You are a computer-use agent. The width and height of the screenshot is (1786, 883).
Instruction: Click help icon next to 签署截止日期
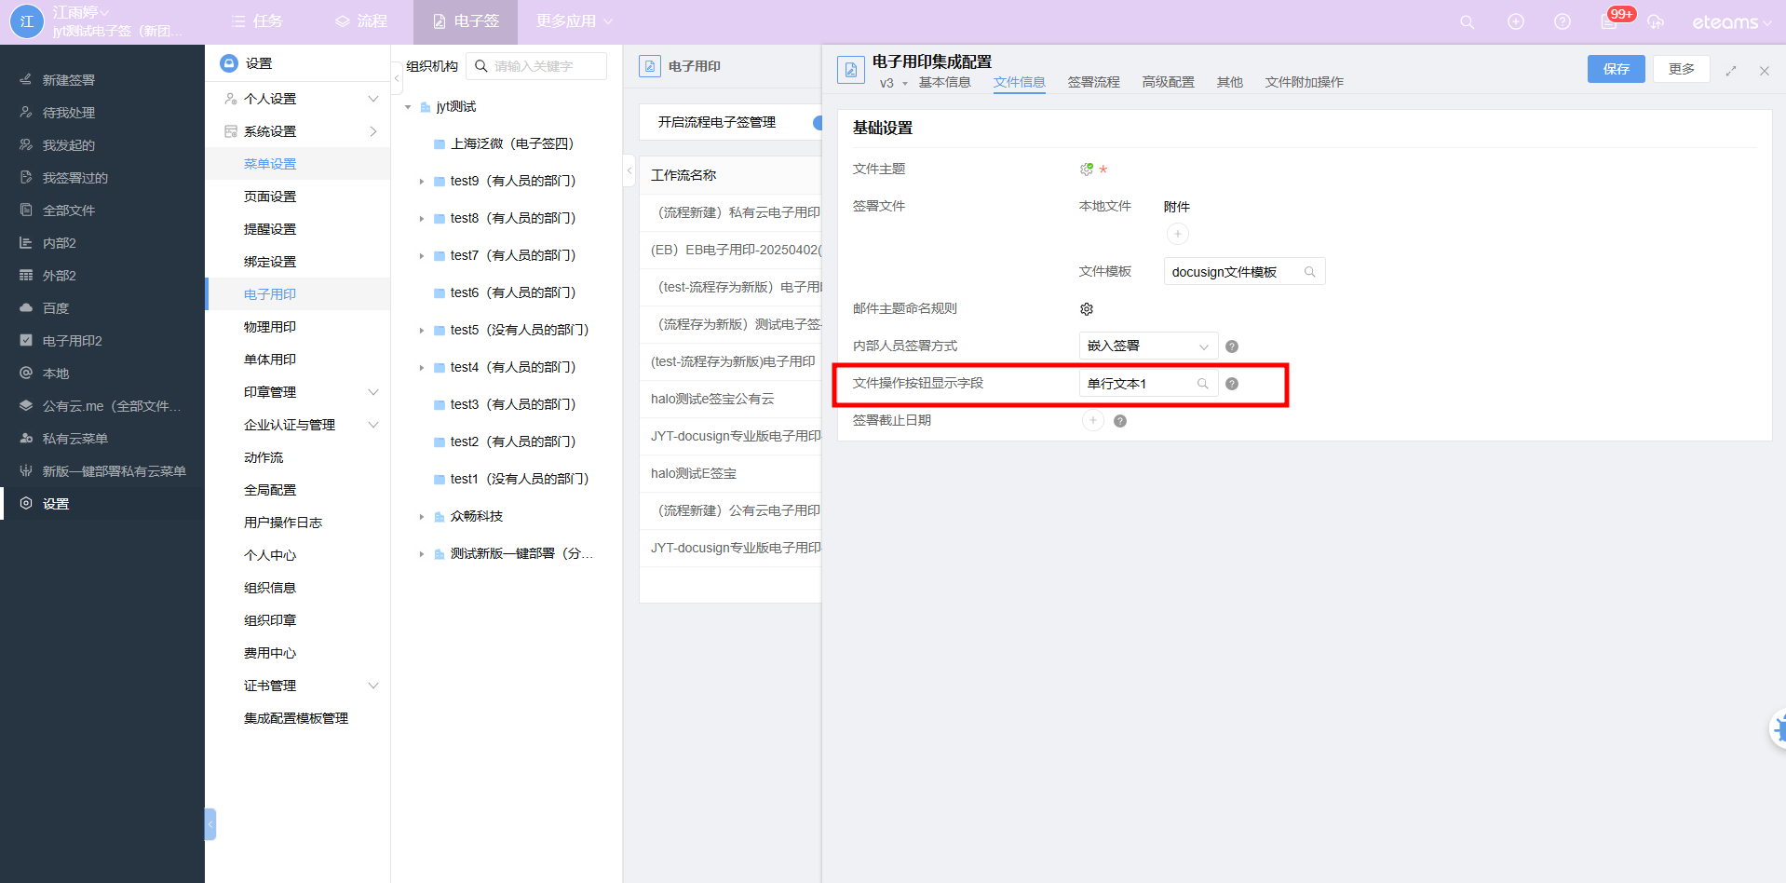coord(1120,421)
